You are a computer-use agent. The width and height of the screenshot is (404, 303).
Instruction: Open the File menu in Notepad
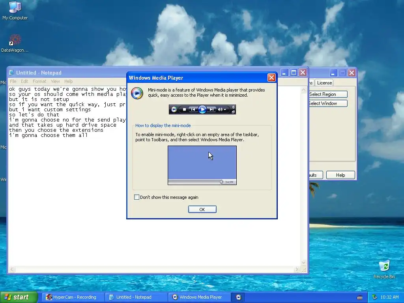coord(13,81)
